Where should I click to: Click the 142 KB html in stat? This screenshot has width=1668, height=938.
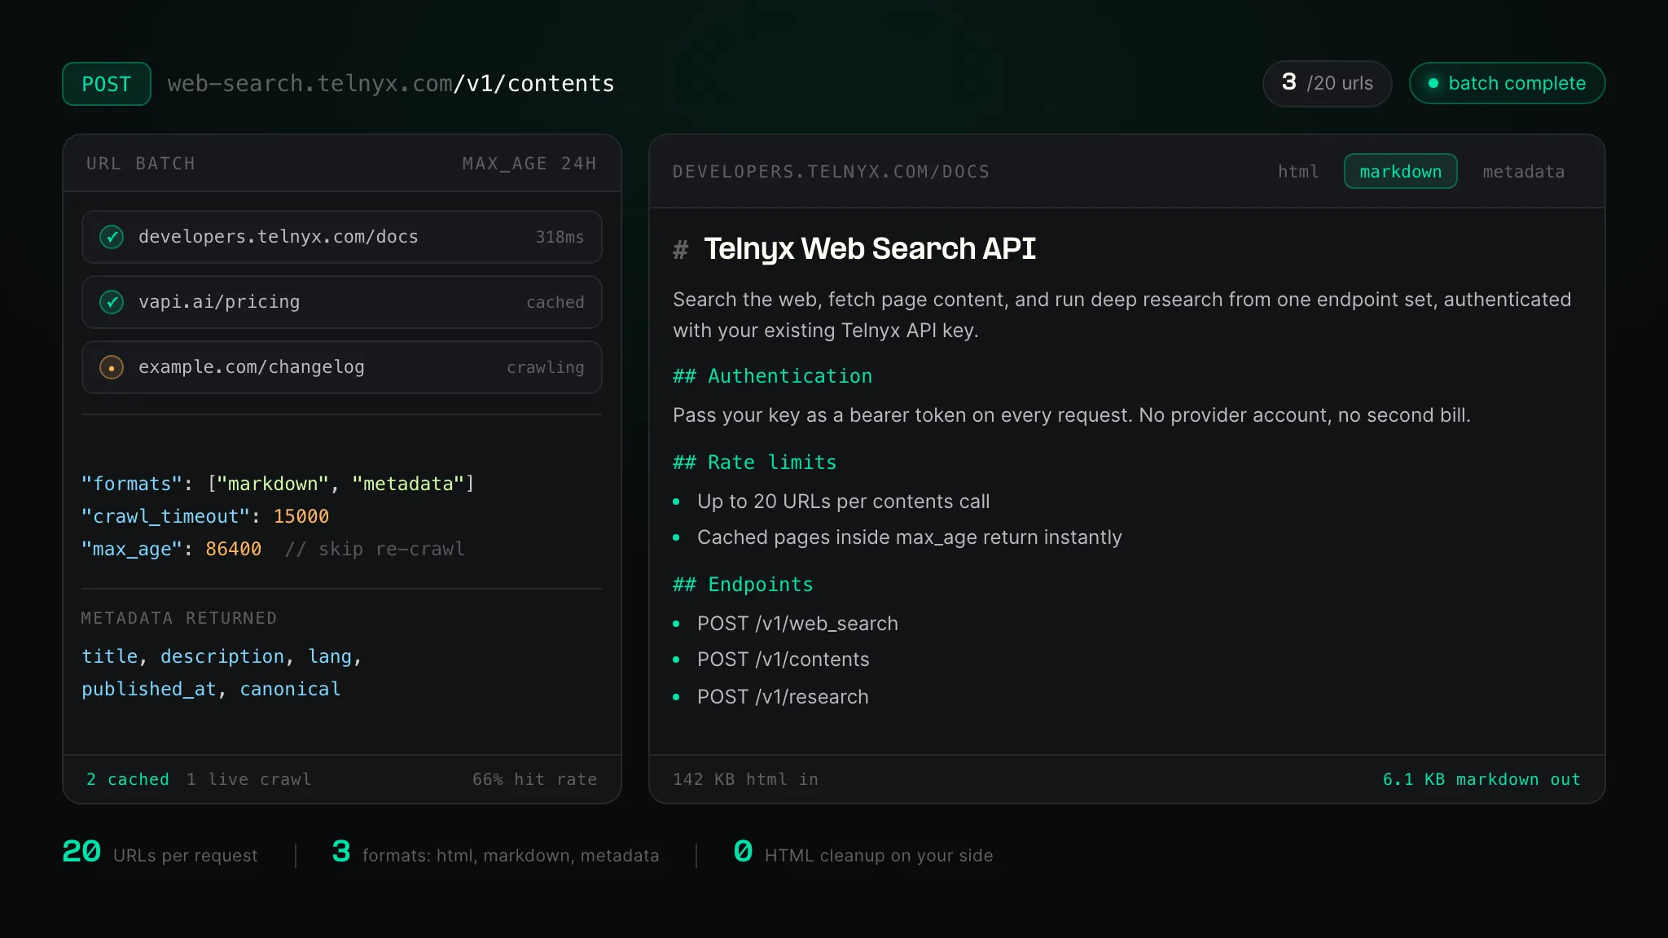click(x=745, y=779)
